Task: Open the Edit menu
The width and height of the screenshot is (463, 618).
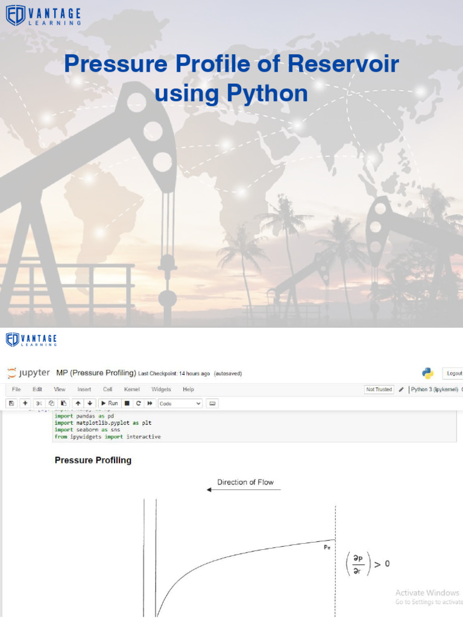Action: pos(37,389)
